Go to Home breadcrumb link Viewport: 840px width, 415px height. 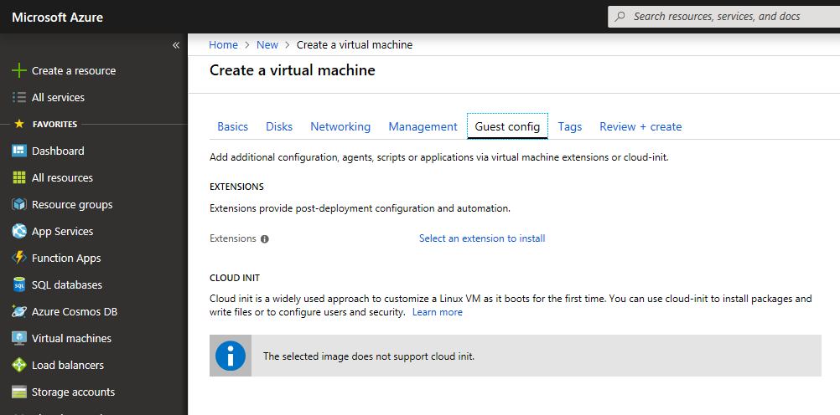pos(223,45)
